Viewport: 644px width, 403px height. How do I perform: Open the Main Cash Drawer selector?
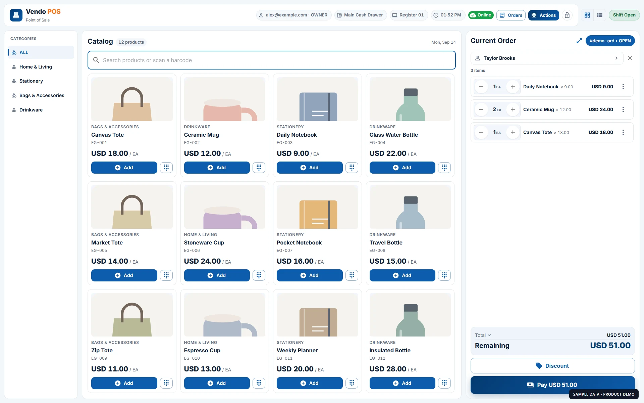coord(360,15)
